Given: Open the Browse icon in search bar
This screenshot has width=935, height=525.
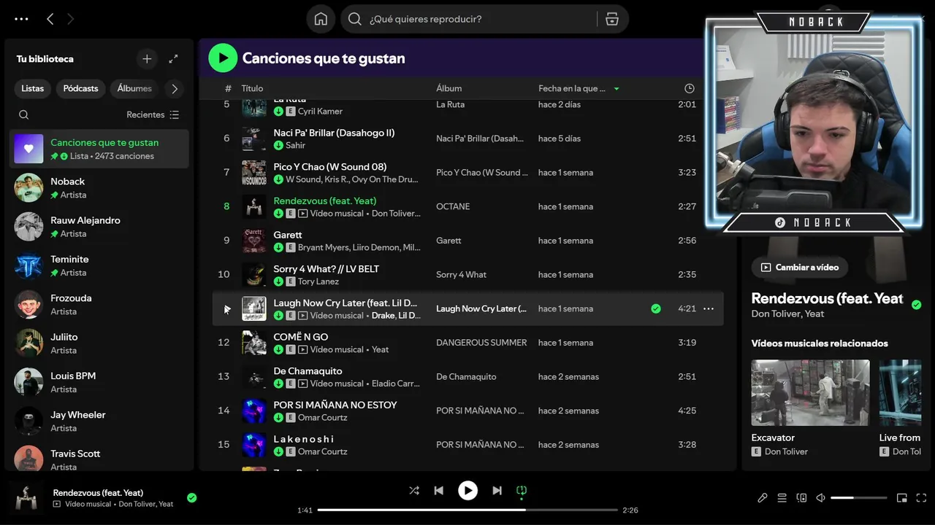Looking at the screenshot, I should 612,19.
